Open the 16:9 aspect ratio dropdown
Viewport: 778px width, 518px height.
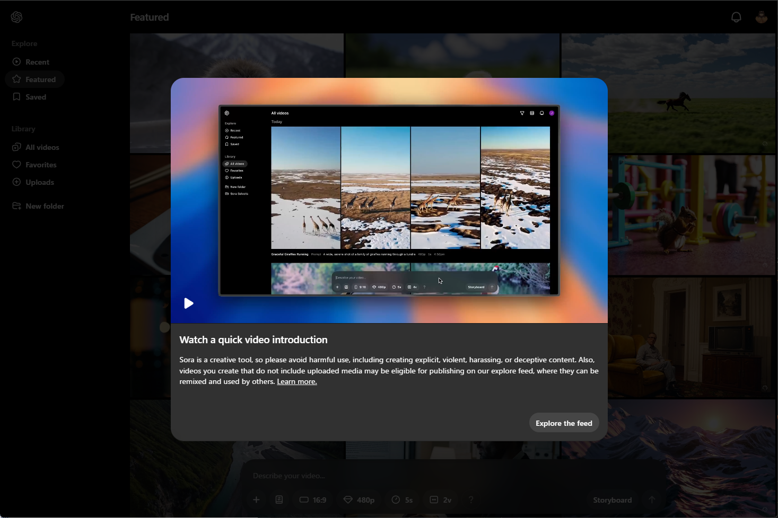[x=313, y=500]
